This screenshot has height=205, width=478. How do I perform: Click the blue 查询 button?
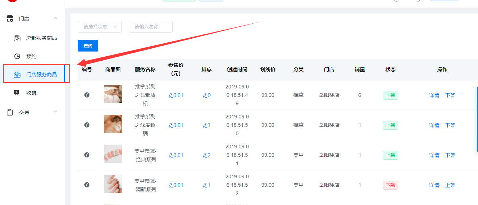coord(88,46)
